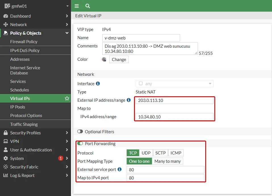Click the System gear icon

[6, 158]
